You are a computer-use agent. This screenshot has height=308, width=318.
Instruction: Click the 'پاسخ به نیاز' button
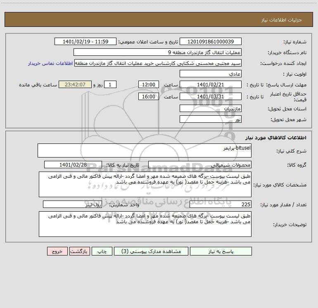click(x=221, y=251)
